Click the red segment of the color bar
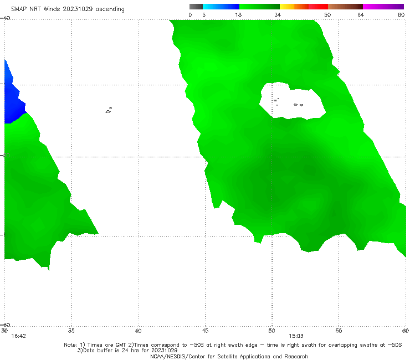The height and width of the screenshot is (360, 410). click(318, 7)
